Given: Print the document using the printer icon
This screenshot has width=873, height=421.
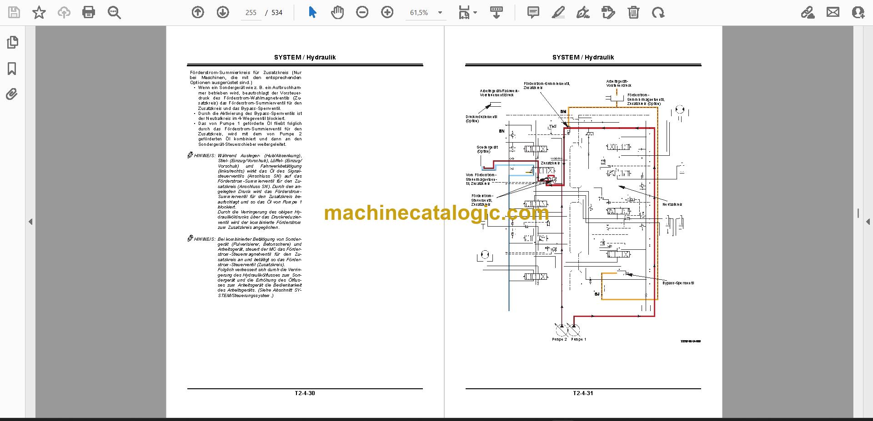Looking at the screenshot, I should [89, 12].
